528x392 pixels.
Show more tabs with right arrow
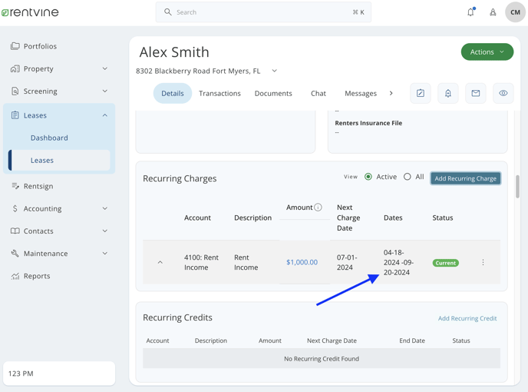391,93
